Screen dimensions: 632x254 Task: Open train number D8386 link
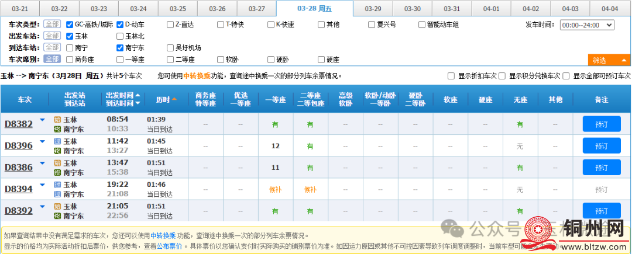click(x=19, y=167)
